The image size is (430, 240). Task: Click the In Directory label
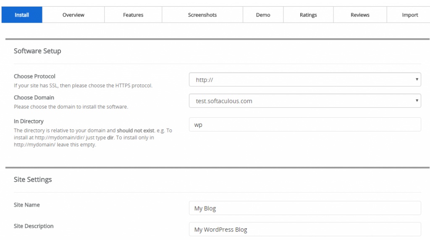(29, 121)
